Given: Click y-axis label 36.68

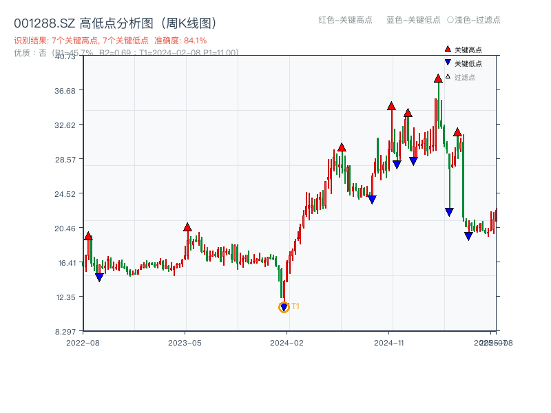Looking at the screenshot, I should 65,91.
